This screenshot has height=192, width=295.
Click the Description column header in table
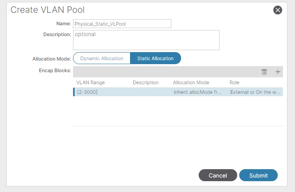[x=146, y=83]
